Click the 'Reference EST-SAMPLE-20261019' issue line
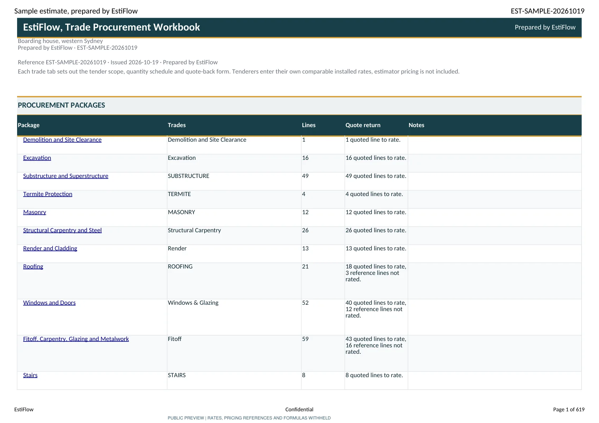This screenshot has width=599, height=423. (x=118, y=62)
